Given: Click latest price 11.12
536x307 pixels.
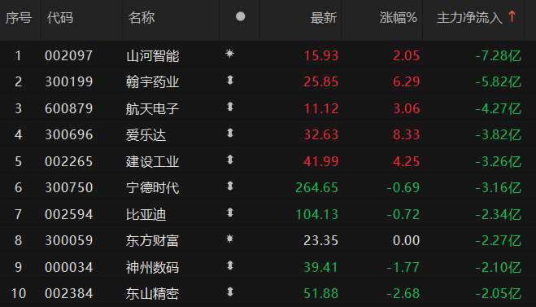Looking at the screenshot, I should pos(321,108).
